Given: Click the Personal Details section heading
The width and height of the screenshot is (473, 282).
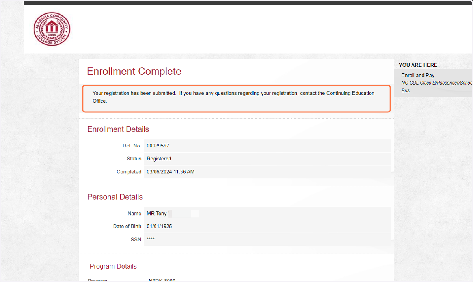Looking at the screenshot, I should 115,197.
